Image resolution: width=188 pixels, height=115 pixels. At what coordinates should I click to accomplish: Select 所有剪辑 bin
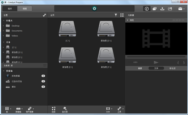coord(16,76)
